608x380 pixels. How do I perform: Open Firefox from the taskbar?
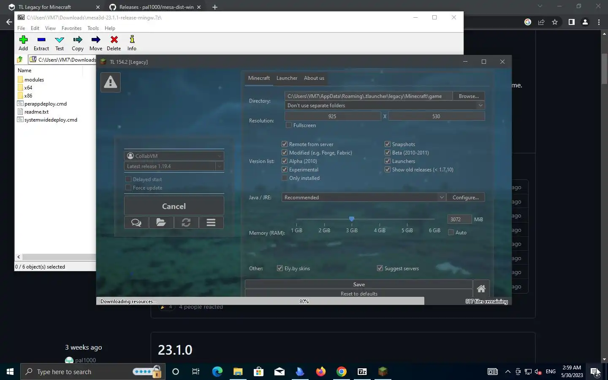click(x=321, y=372)
